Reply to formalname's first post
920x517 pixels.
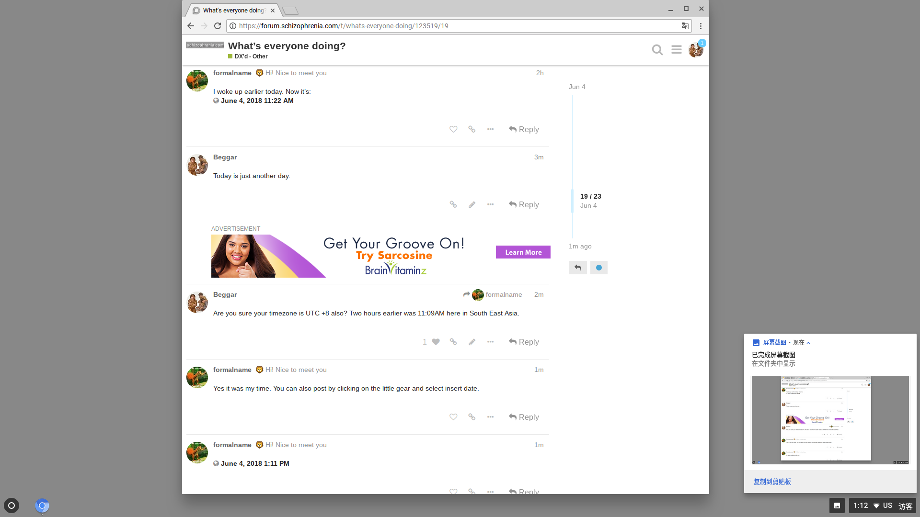pyautogui.click(x=524, y=129)
